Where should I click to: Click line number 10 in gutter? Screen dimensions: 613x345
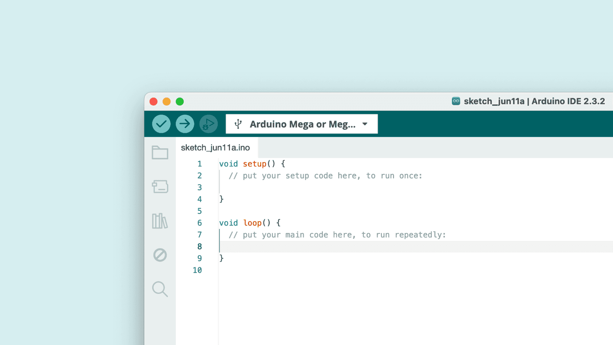tap(197, 270)
